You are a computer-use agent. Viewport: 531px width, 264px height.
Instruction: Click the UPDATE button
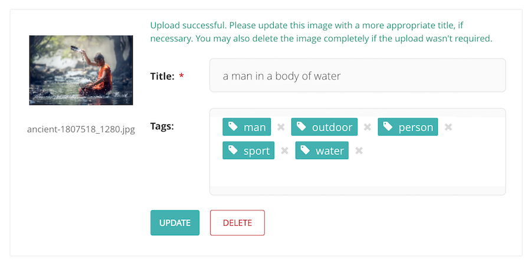[175, 223]
